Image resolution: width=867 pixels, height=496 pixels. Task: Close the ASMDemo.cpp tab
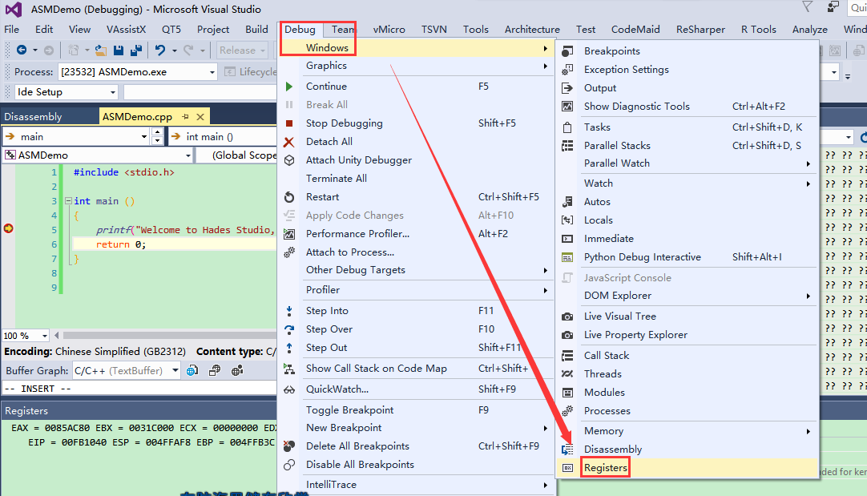pyautogui.click(x=199, y=117)
